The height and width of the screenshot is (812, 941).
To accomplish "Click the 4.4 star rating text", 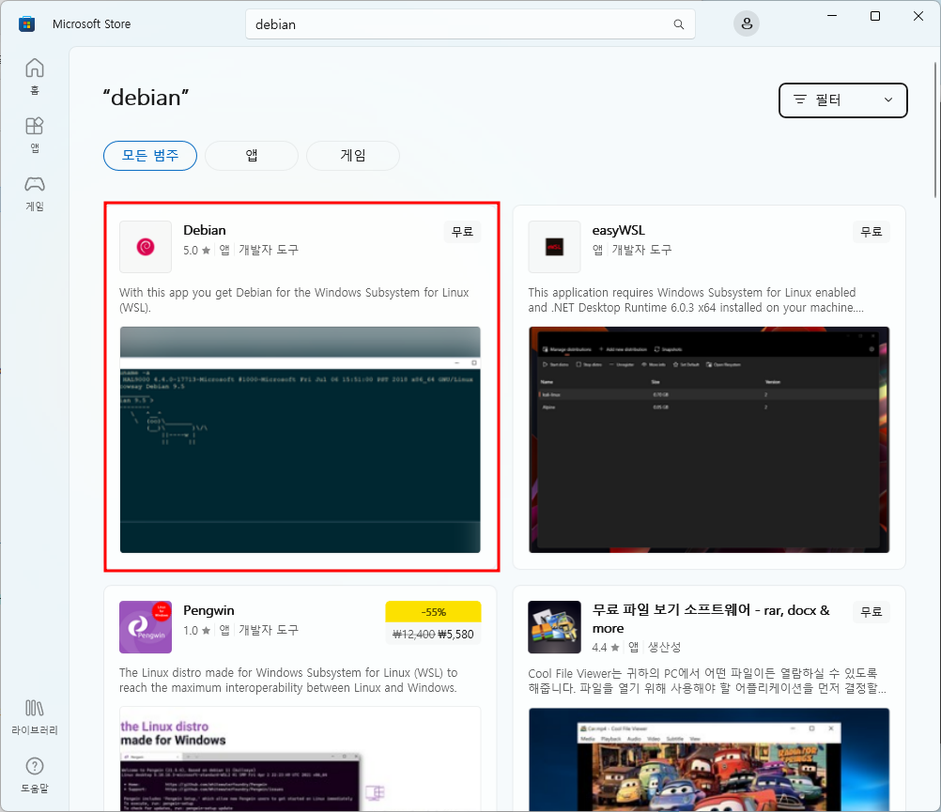I will pos(606,647).
